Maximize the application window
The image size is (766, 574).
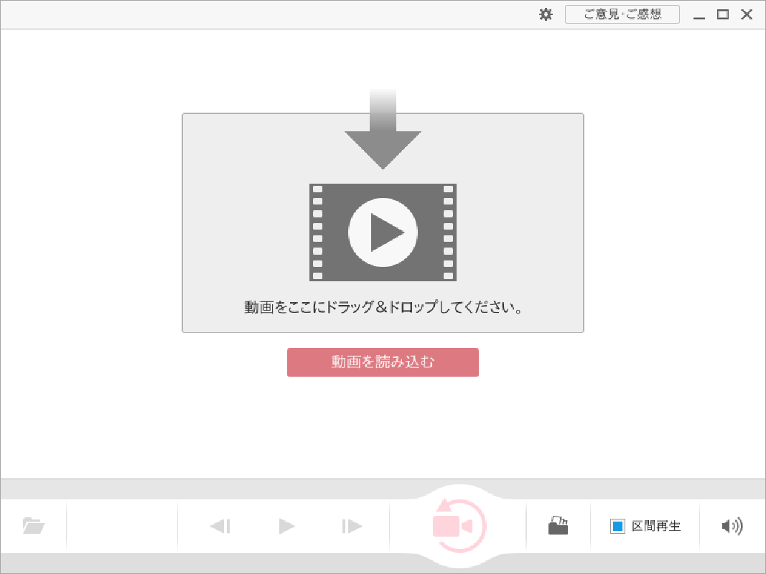(723, 14)
